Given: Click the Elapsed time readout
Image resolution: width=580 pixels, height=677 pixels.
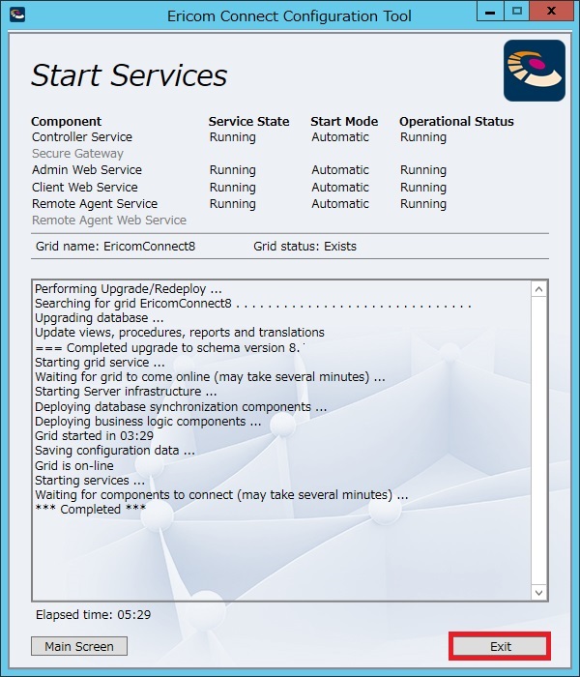Looking at the screenshot, I should tap(93, 614).
